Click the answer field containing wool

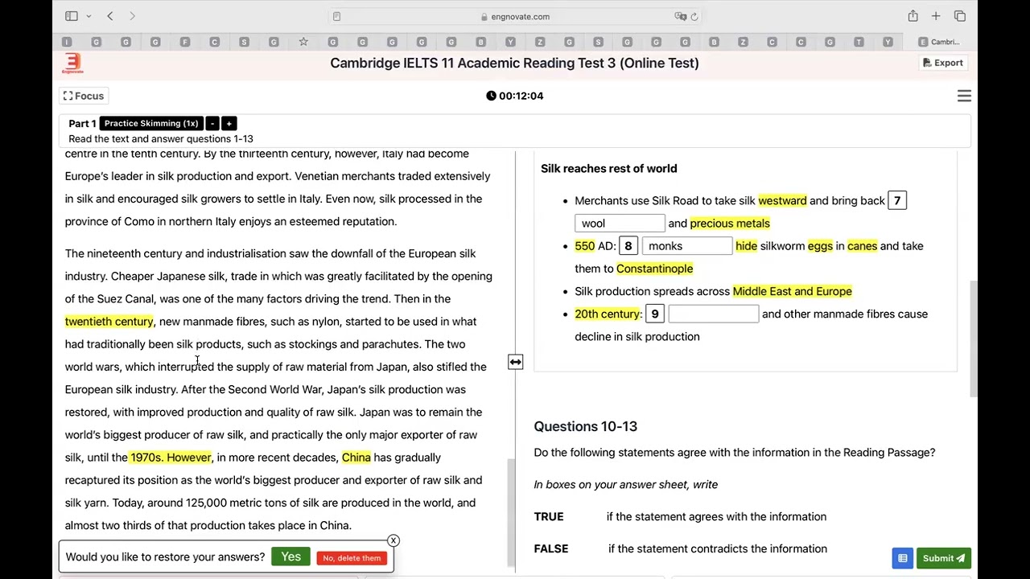point(620,224)
